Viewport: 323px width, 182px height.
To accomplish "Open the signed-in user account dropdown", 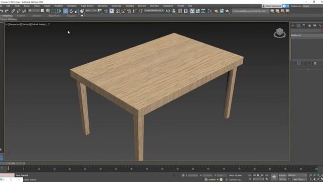I will pos(272,6).
